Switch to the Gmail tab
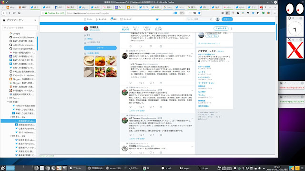This screenshot has height=171, width=305. (x=71, y=7)
